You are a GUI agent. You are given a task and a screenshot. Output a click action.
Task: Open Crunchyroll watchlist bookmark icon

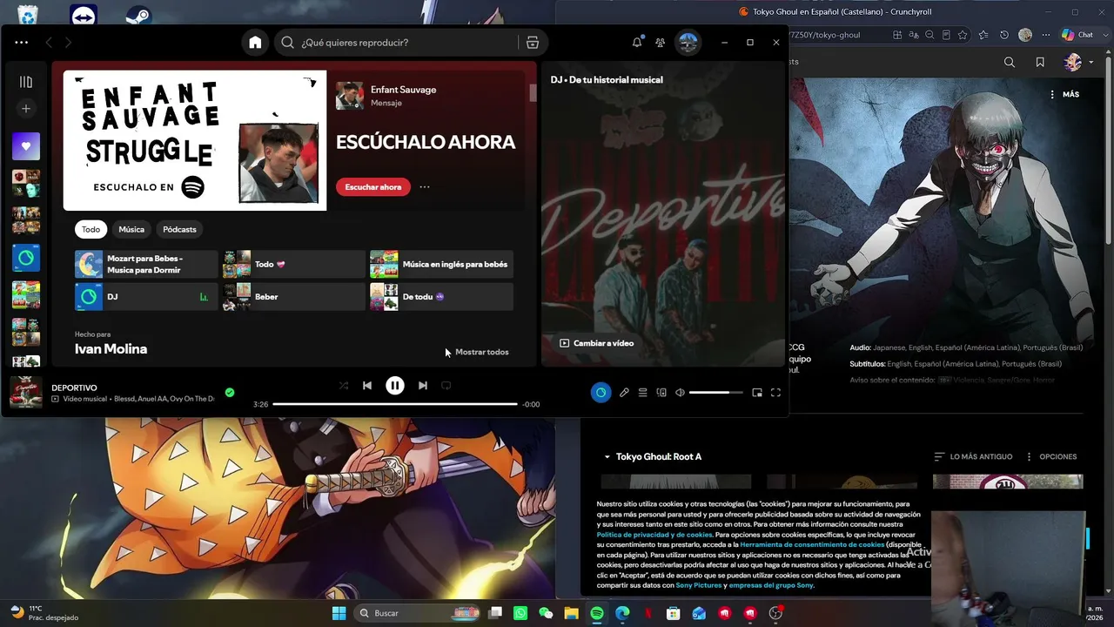(x=1040, y=62)
